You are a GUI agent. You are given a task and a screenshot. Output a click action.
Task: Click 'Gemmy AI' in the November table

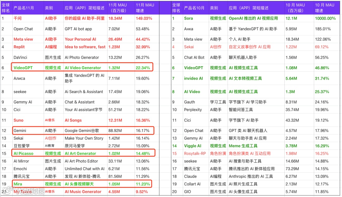23,102
